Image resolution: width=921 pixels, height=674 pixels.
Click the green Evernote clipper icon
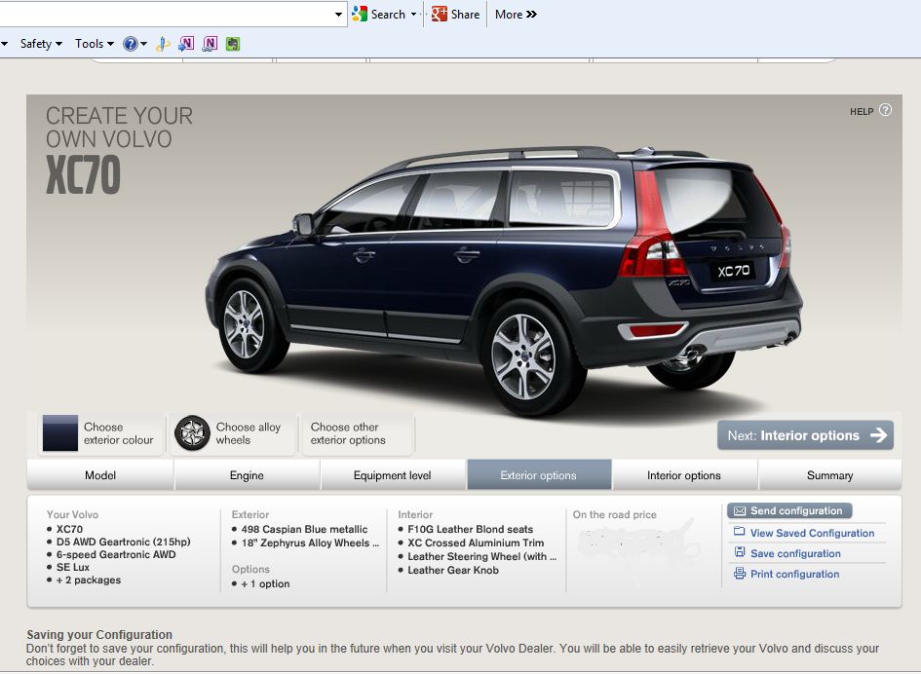[x=233, y=44]
